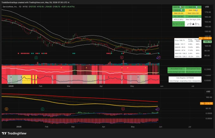The width and height of the screenshot is (215, 138).
Task: Click orange Pre 115.76 label on lower chart
Action: pyautogui.click(x=206, y=103)
